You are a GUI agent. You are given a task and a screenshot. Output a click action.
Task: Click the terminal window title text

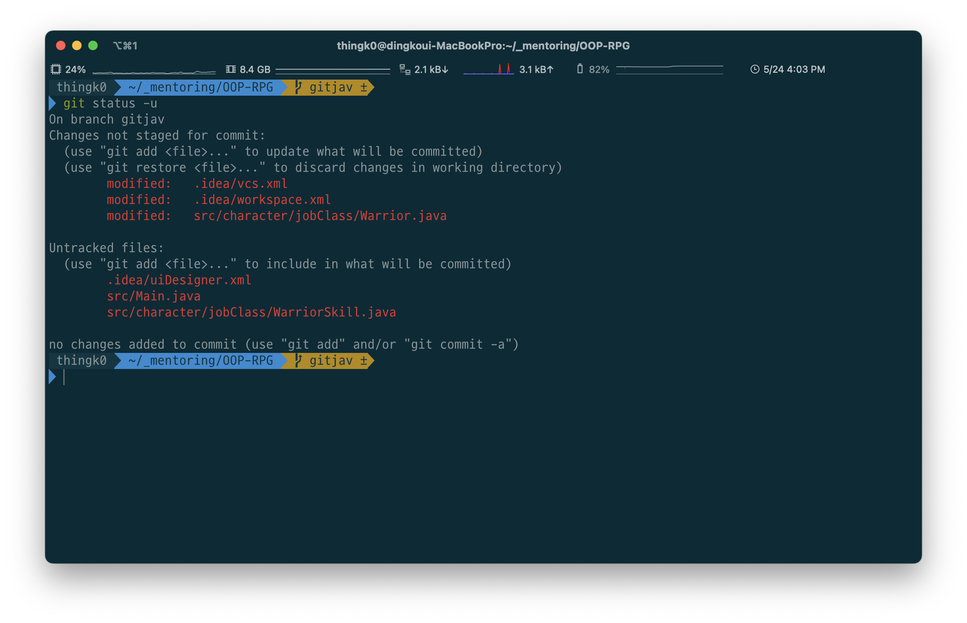click(x=483, y=46)
